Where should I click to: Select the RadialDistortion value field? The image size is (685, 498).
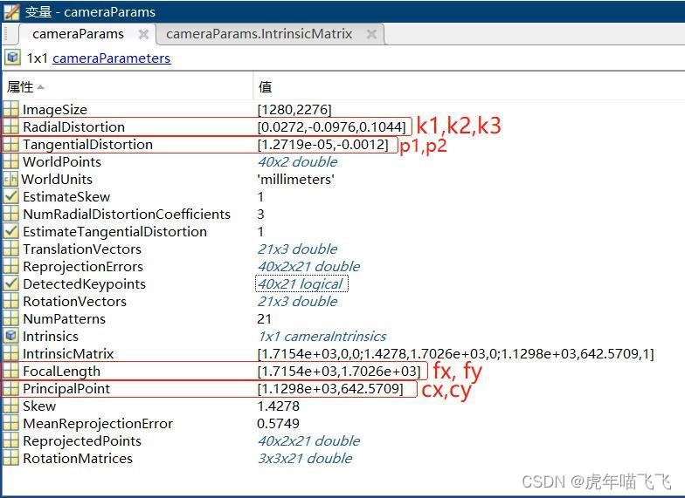[332, 127]
